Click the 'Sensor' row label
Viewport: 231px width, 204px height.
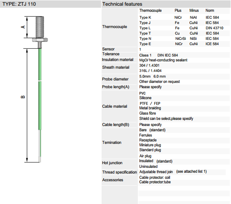108,49
